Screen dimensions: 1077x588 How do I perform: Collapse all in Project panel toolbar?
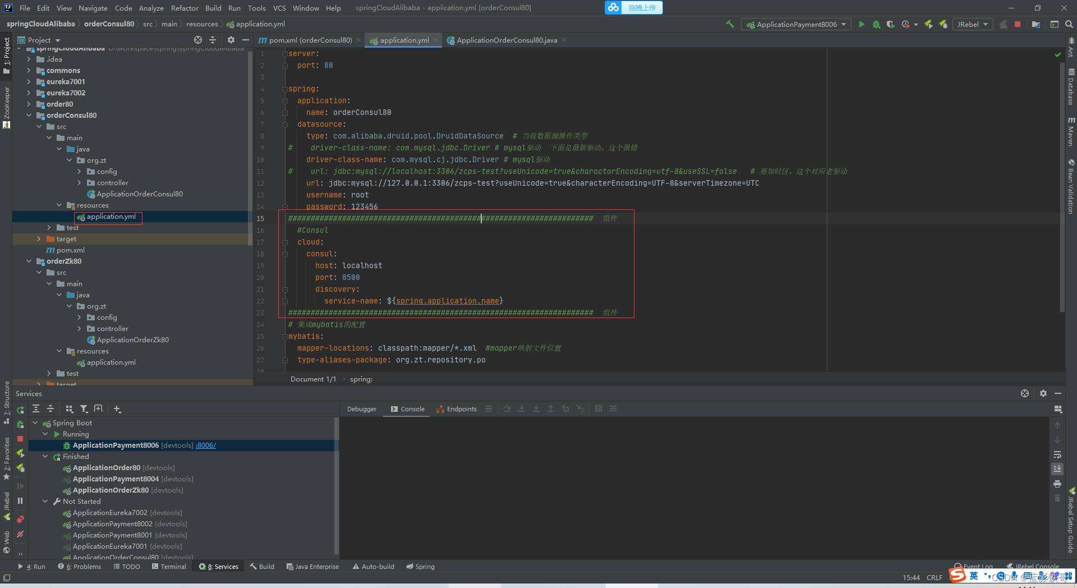point(213,40)
